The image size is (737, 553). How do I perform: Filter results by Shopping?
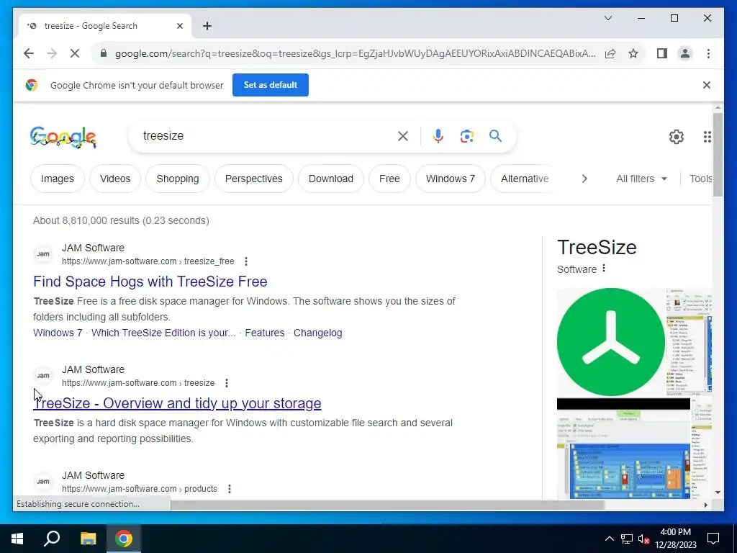pyautogui.click(x=178, y=179)
